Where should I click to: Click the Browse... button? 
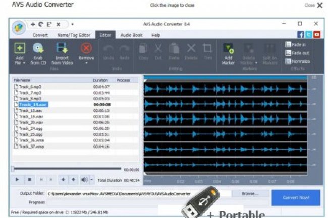tap(249, 193)
